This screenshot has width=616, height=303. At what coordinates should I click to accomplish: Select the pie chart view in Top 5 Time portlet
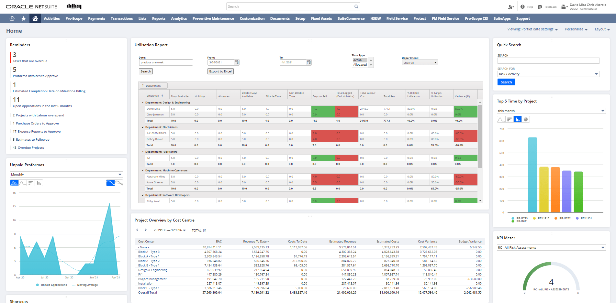point(526,119)
